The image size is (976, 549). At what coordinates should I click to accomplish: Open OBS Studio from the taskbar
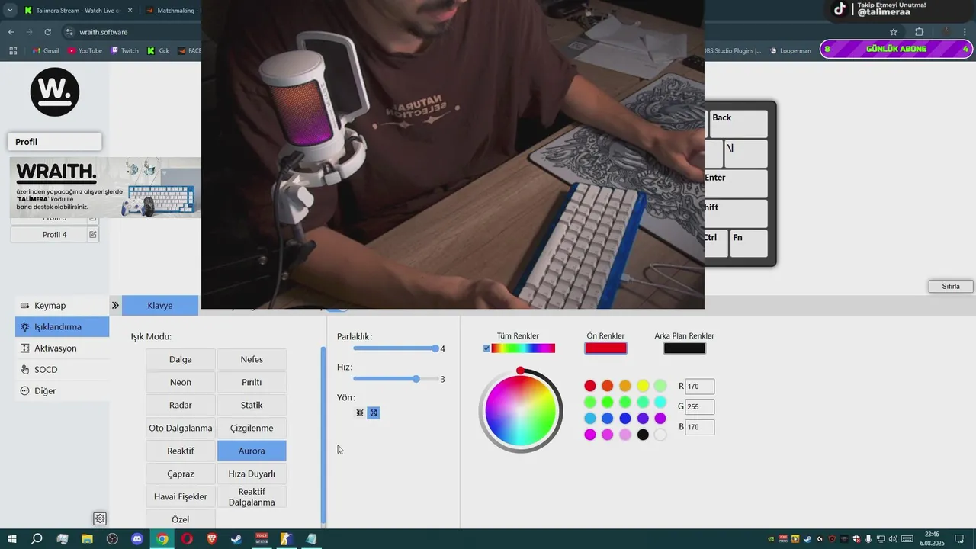point(112,539)
